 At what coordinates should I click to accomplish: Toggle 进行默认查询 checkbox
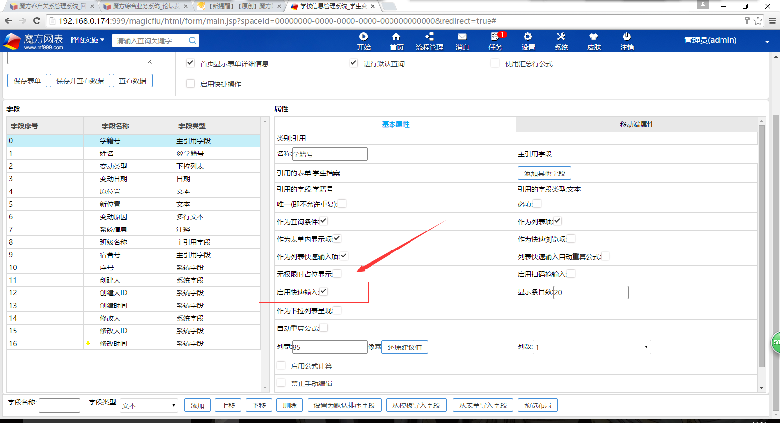pos(354,63)
